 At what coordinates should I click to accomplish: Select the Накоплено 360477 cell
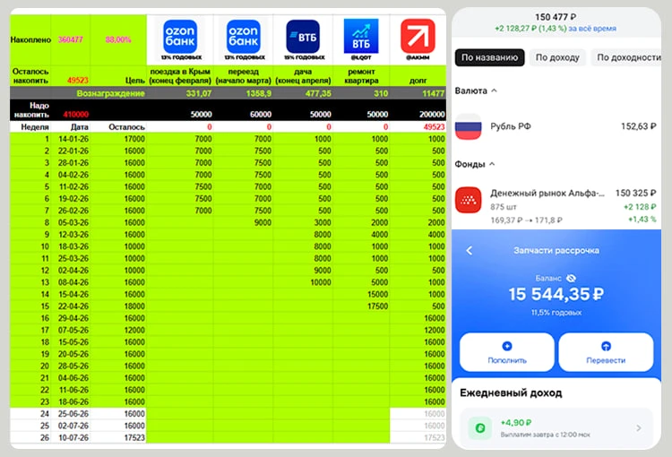point(71,39)
